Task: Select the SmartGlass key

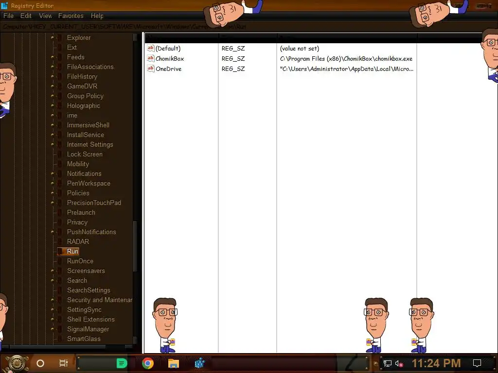Action: click(84, 339)
